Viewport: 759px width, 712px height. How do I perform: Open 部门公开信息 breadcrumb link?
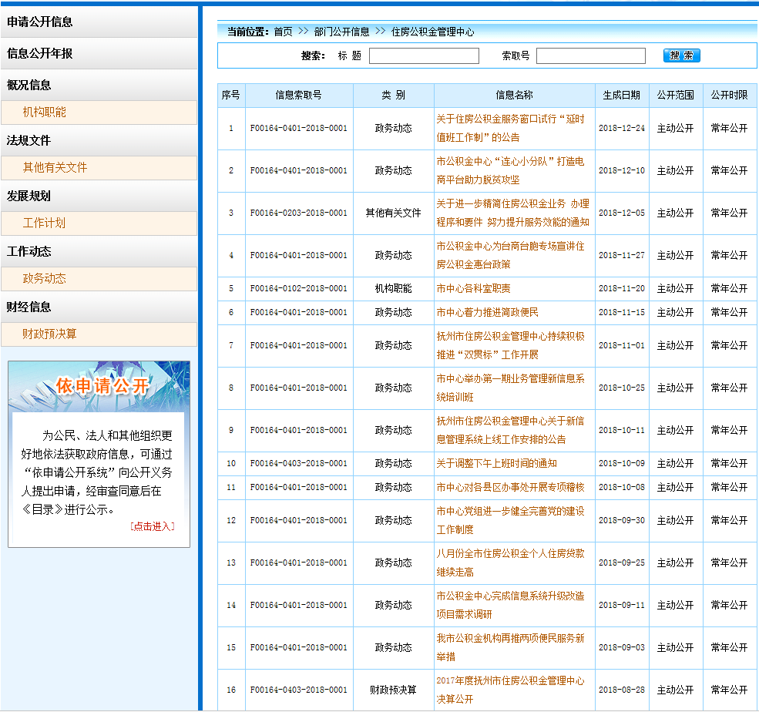341,32
